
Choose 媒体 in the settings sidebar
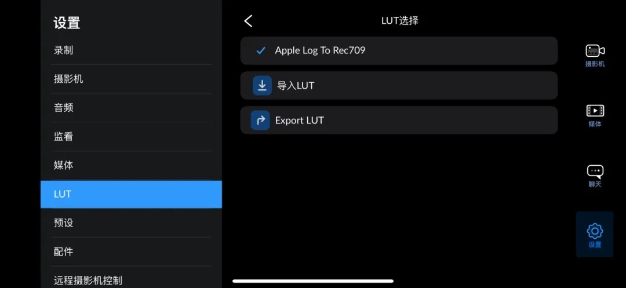[64, 165]
